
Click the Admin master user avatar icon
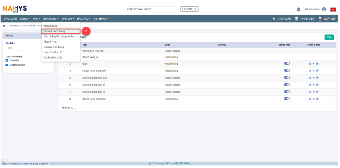pos(324,9)
